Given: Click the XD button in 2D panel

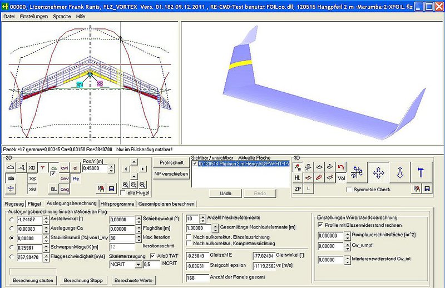Looking at the screenshot, I should point(32,167).
